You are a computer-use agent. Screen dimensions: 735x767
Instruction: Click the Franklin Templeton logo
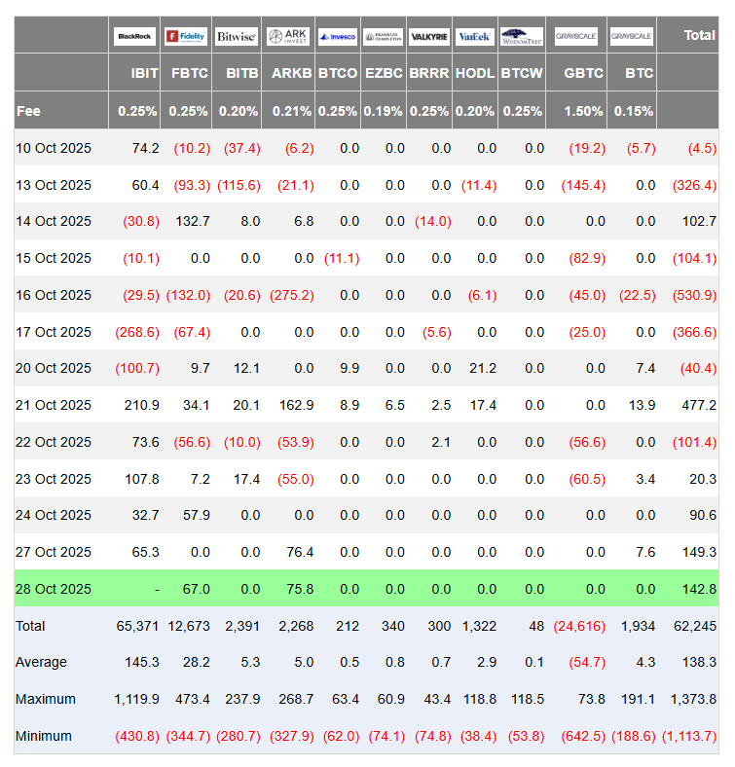coord(384,36)
